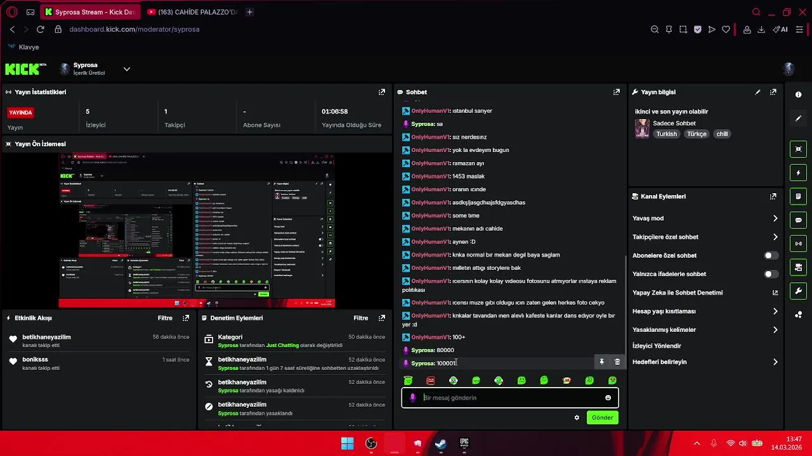Open the Syprosa channel dropdown chevron
Viewport: 812px width, 456px height.
[126, 69]
